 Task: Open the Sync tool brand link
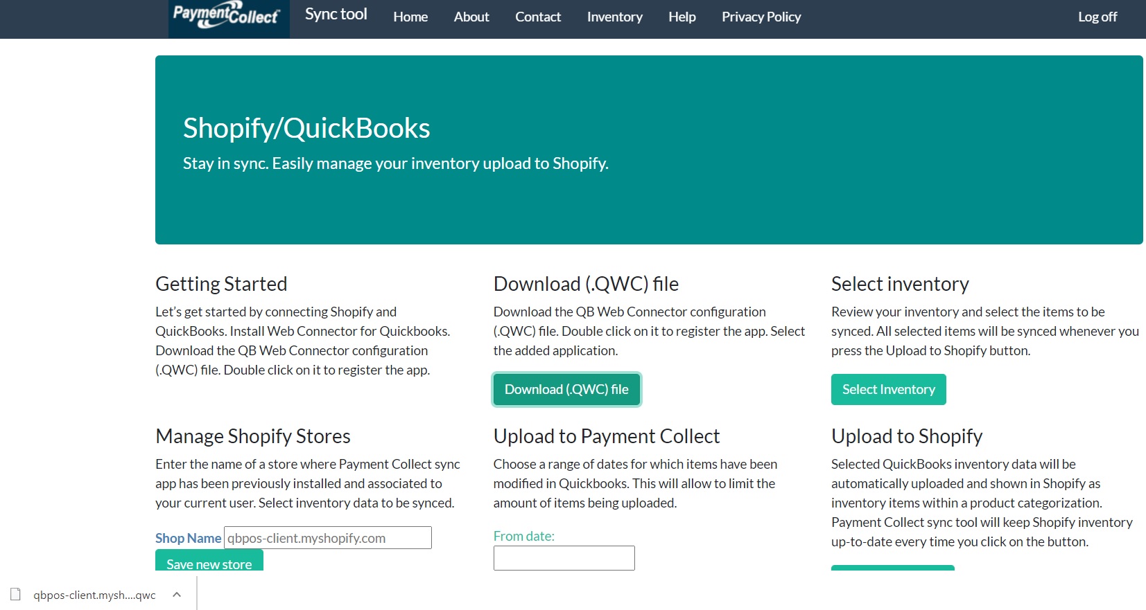pyautogui.click(x=336, y=15)
